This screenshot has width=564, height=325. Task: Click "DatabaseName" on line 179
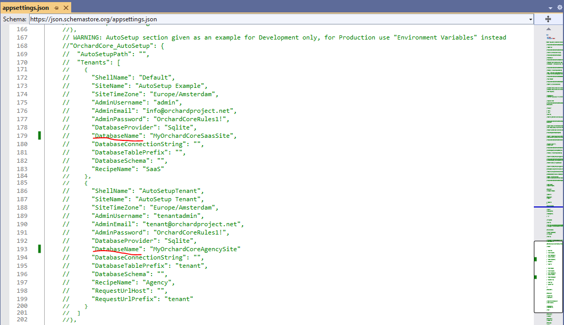pyautogui.click(x=117, y=136)
